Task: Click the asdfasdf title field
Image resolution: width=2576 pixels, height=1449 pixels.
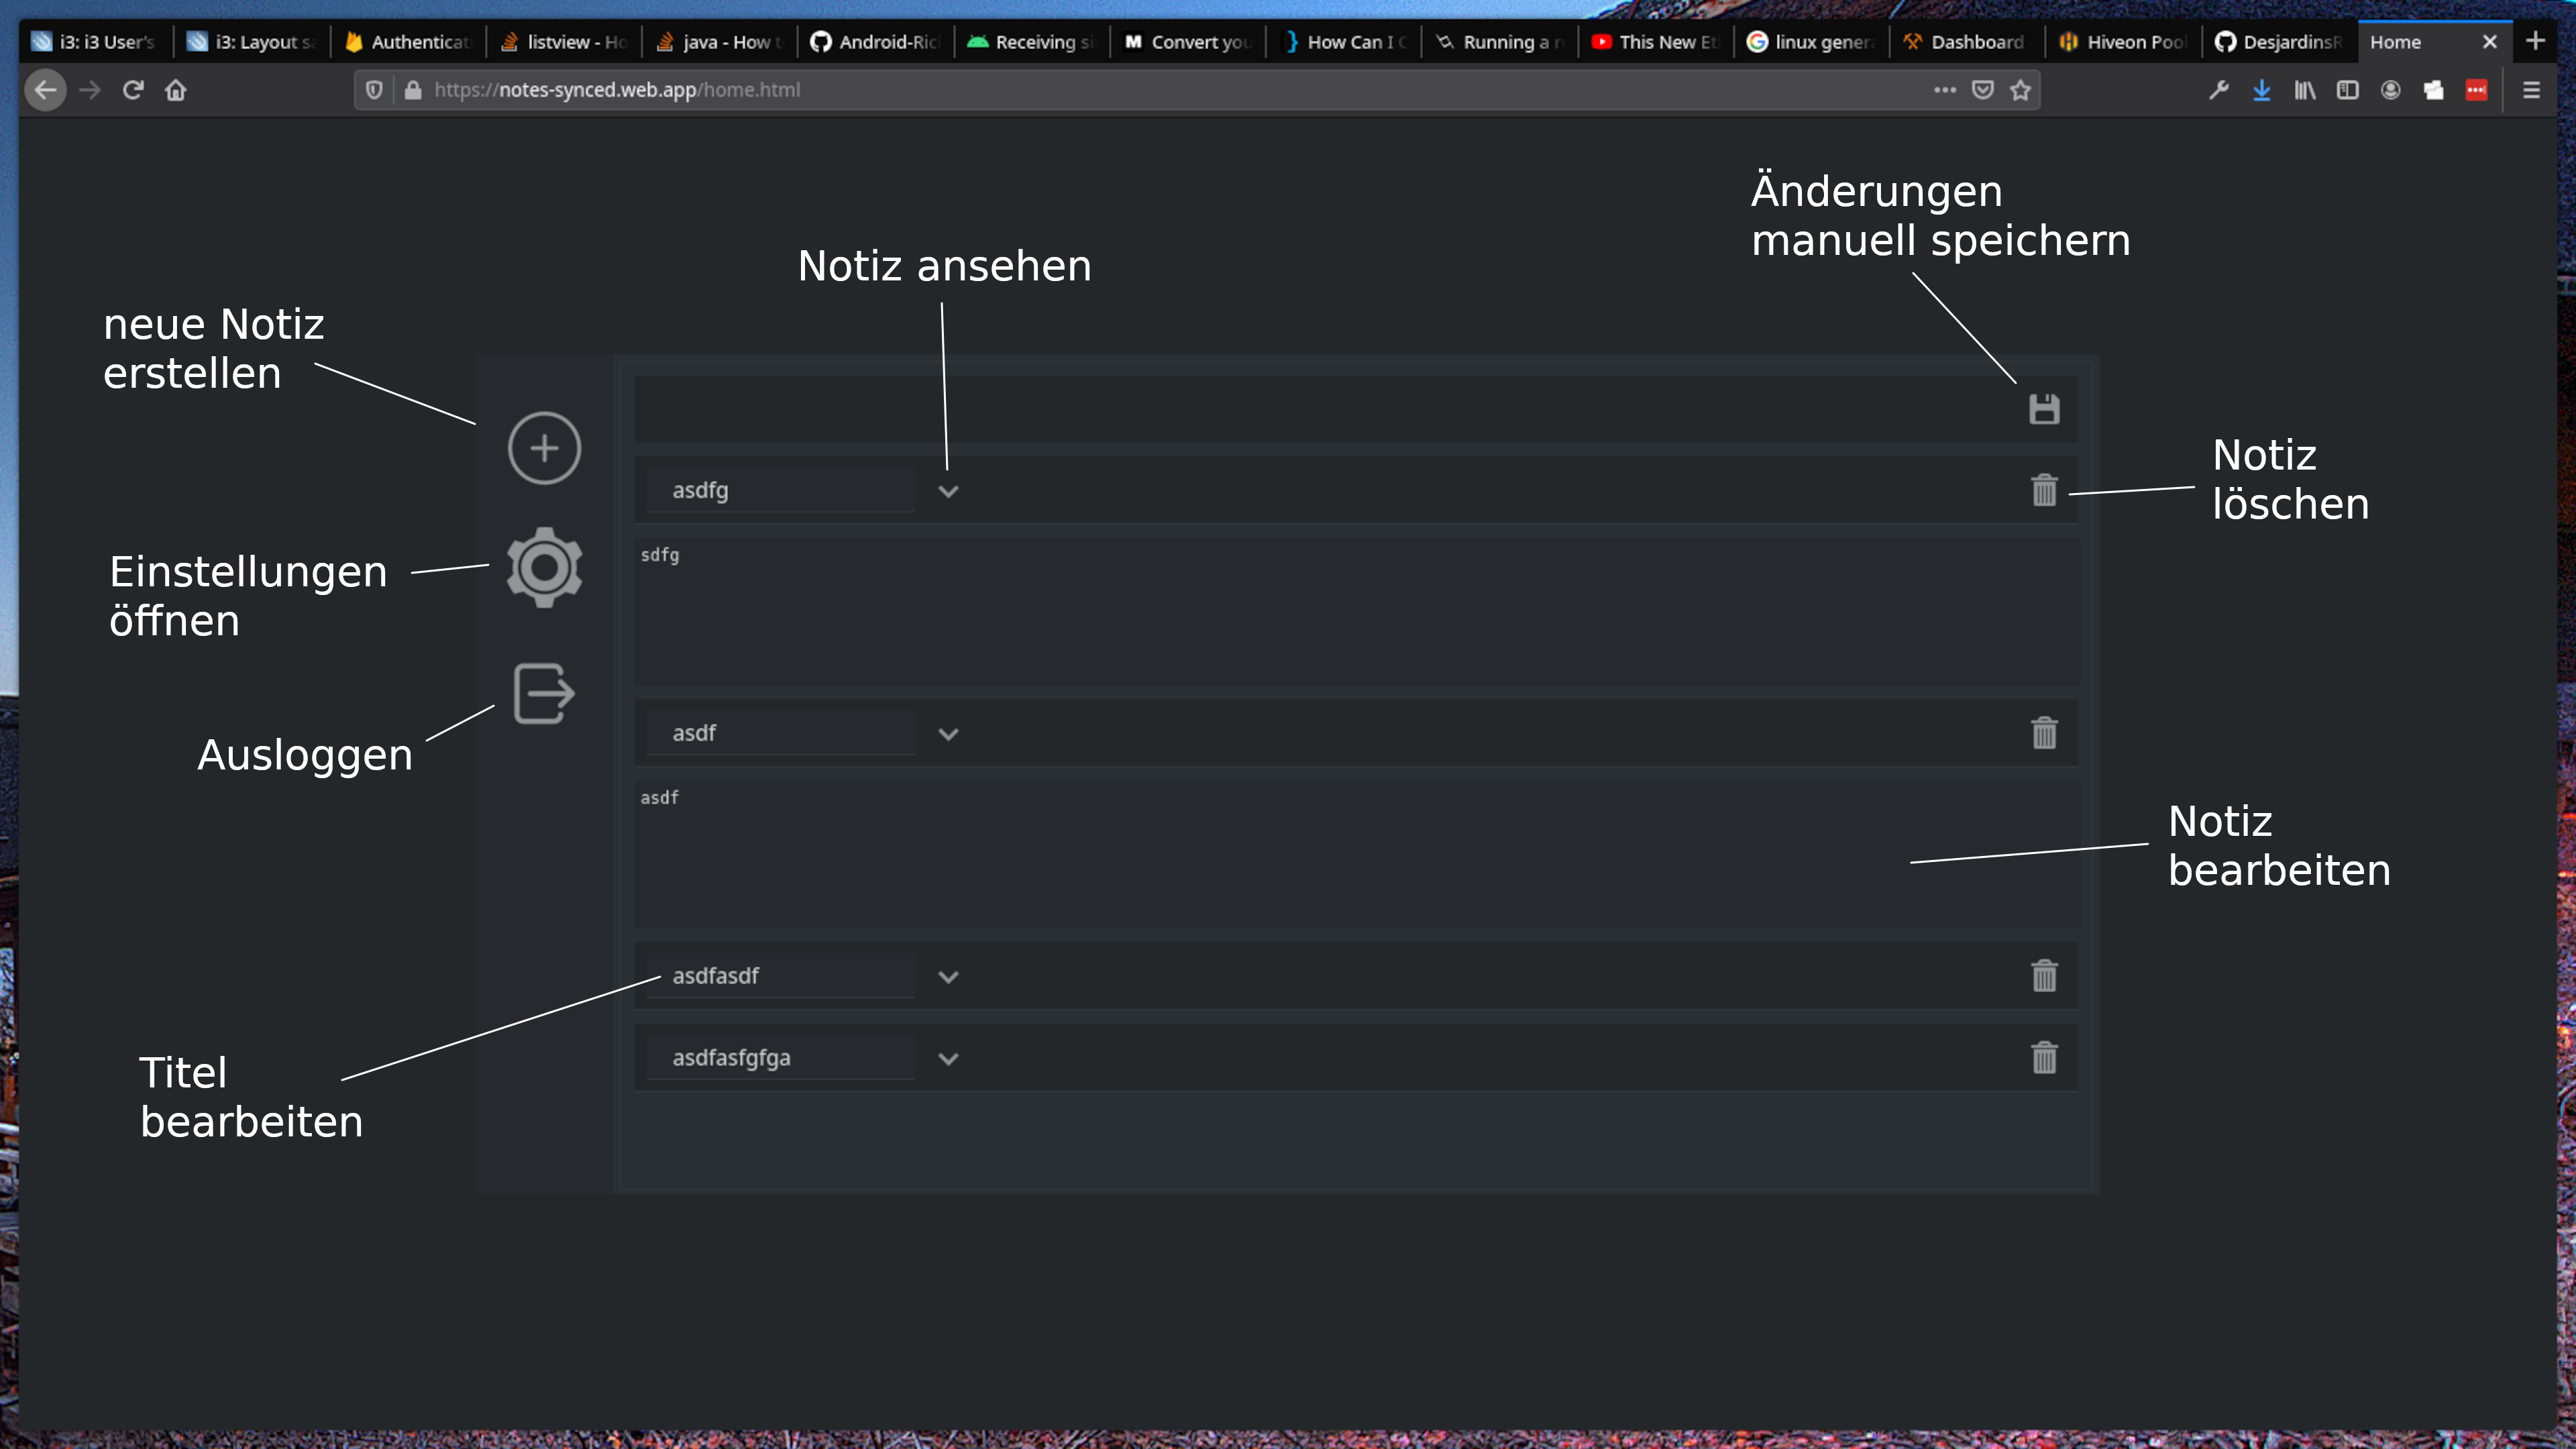Action: pyautogui.click(x=780, y=976)
